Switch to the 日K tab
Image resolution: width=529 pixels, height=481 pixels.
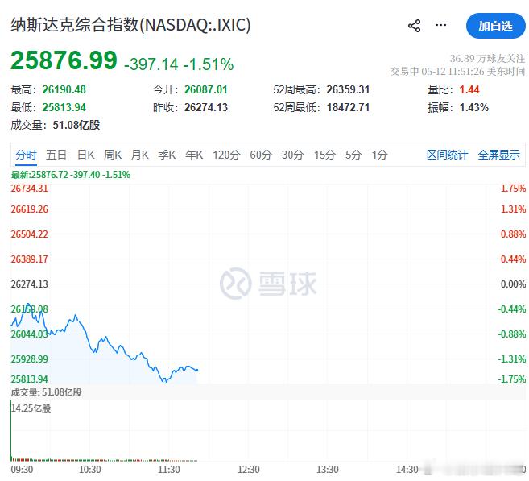coord(85,155)
